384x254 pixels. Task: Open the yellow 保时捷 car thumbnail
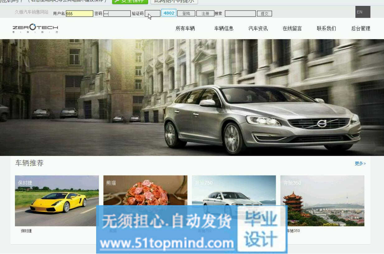click(x=57, y=201)
